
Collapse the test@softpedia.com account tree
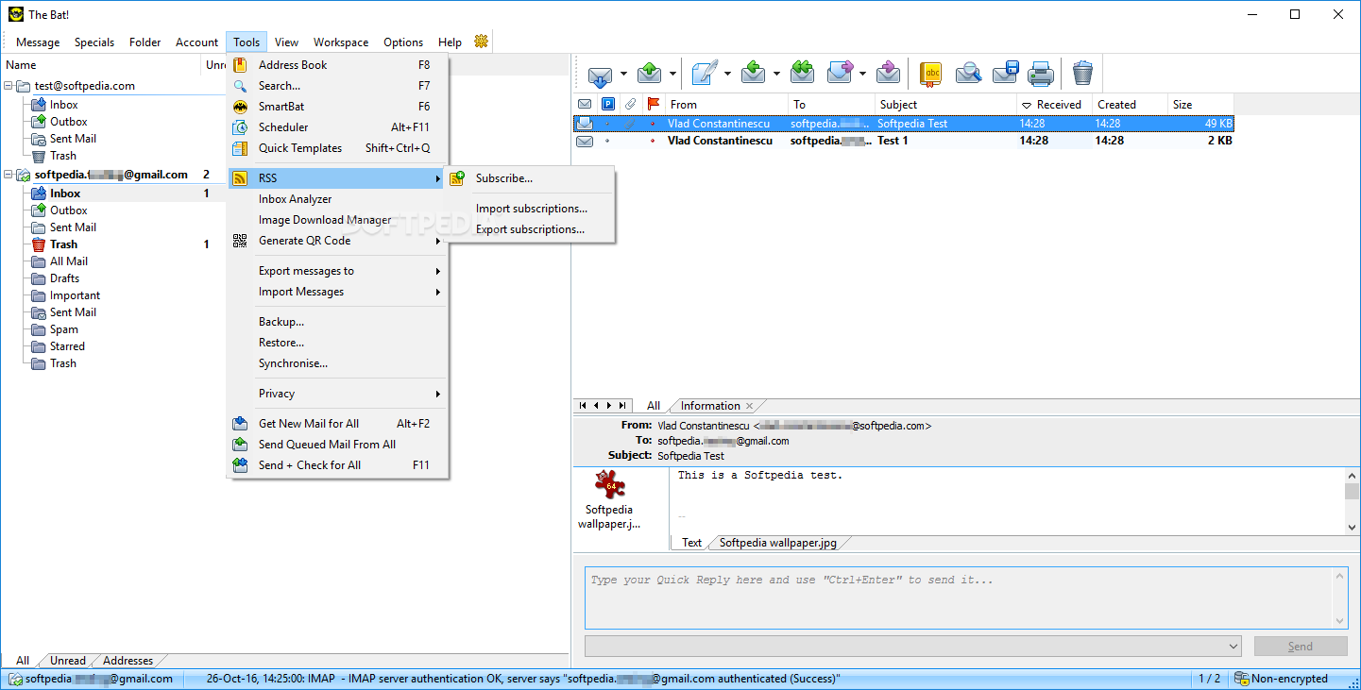click(x=9, y=86)
